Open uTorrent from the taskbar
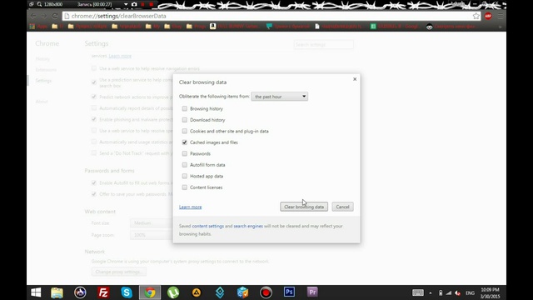533x300 pixels. (173, 292)
